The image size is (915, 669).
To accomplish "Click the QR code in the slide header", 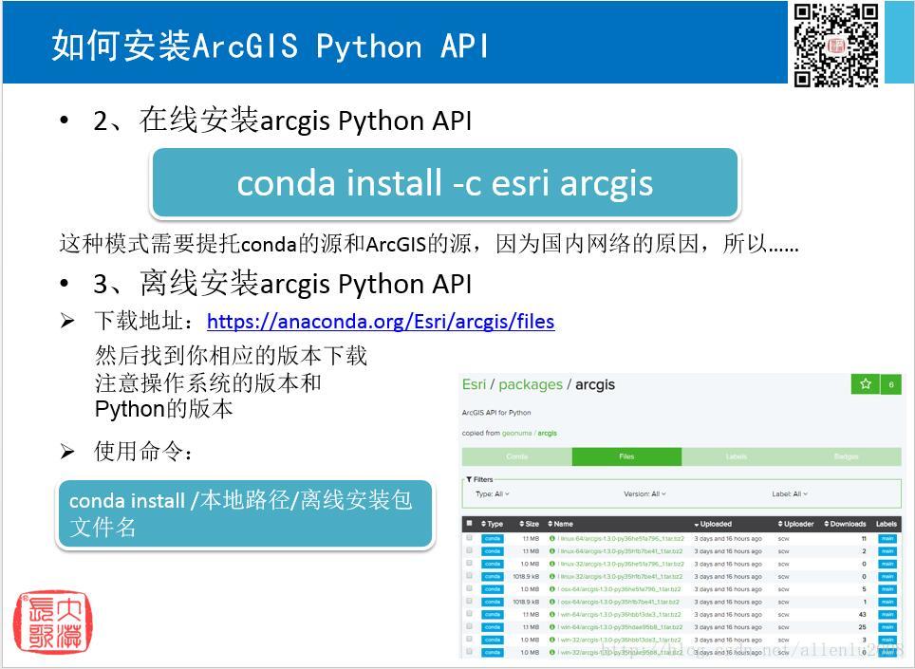I will click(x=836, y=45).
